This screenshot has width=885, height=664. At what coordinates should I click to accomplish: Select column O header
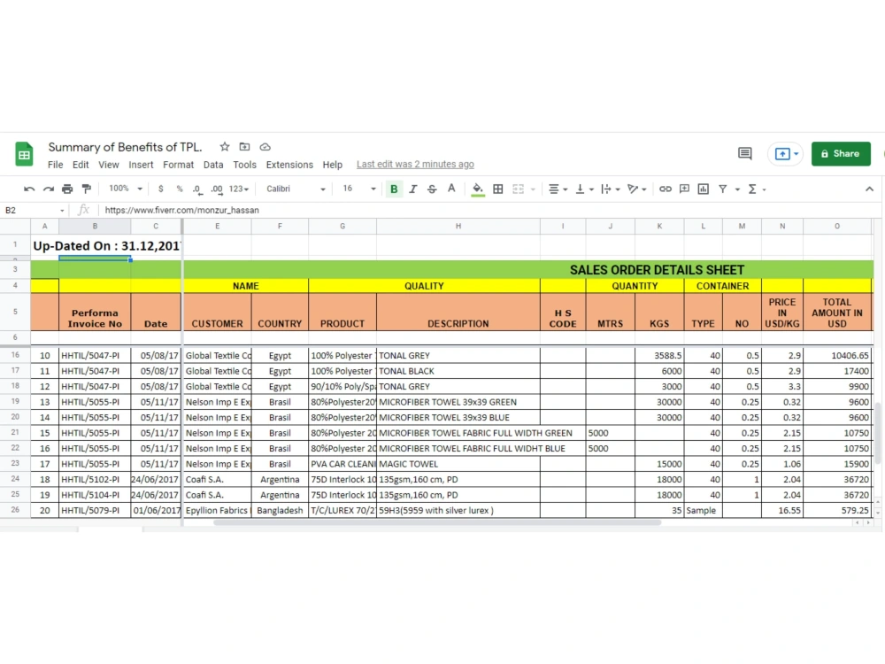[837, 226]
